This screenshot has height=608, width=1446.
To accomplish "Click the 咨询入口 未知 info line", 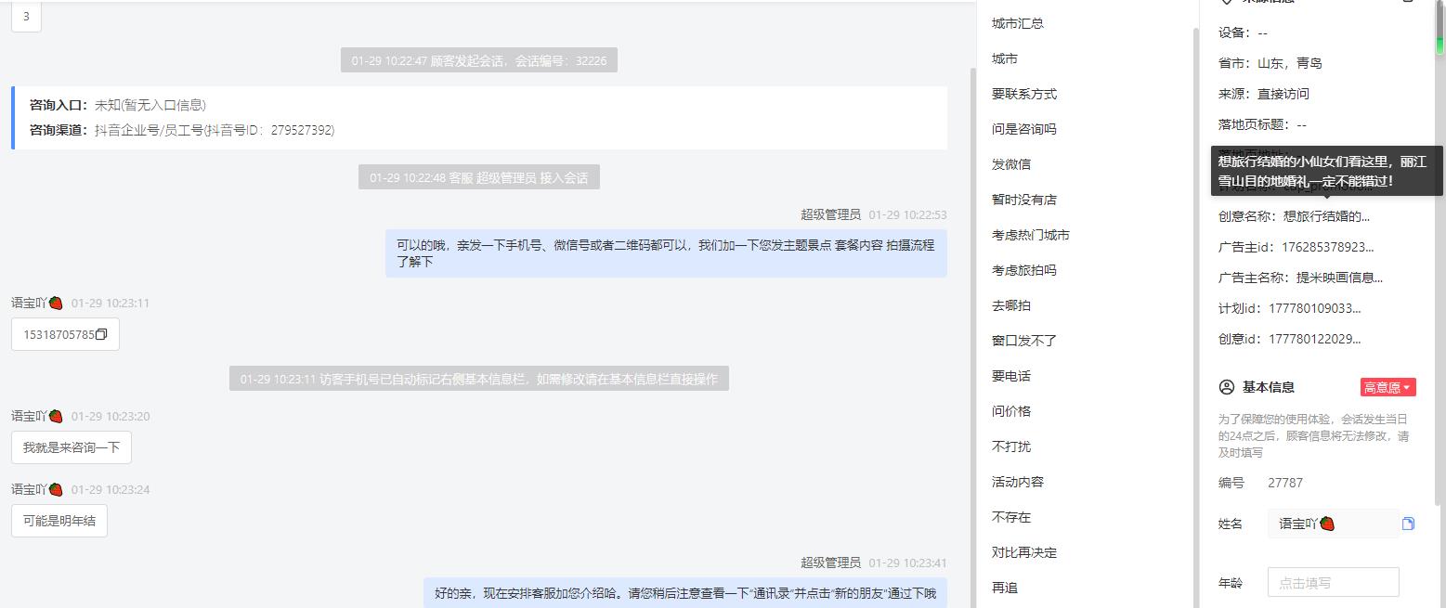I will 118,105.
